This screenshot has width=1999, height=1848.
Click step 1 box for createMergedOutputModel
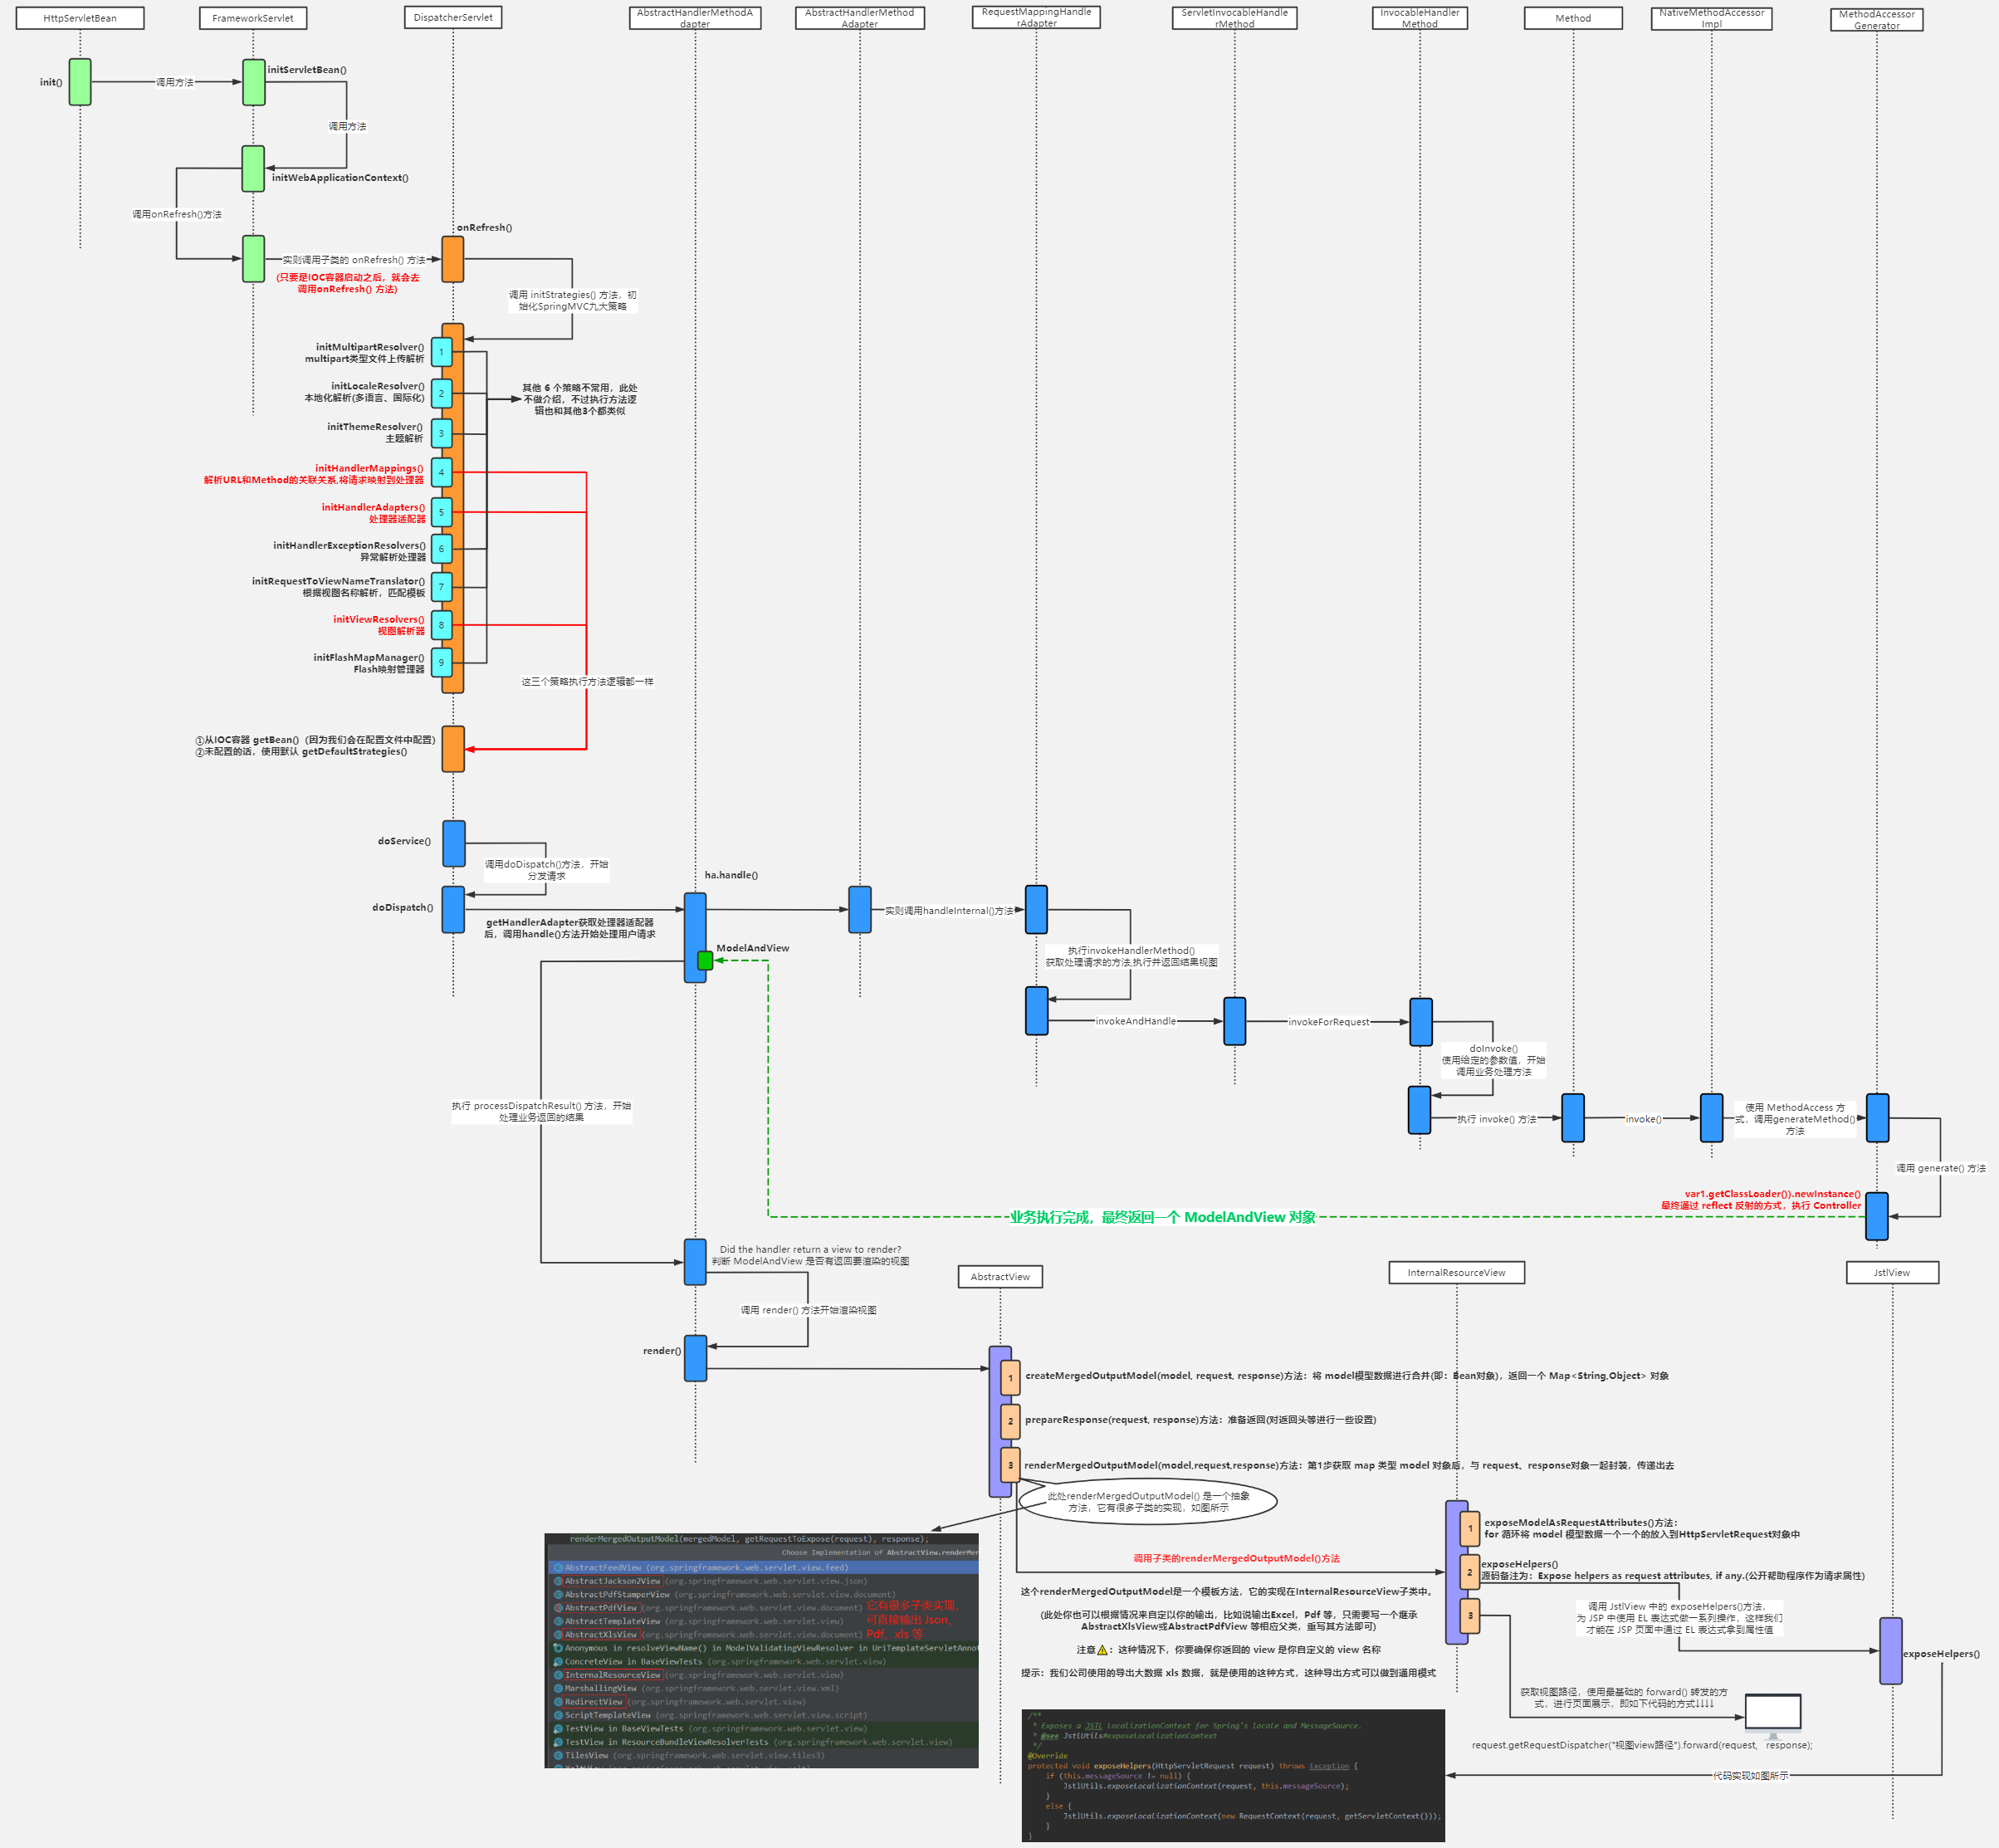point(1010,1377)
